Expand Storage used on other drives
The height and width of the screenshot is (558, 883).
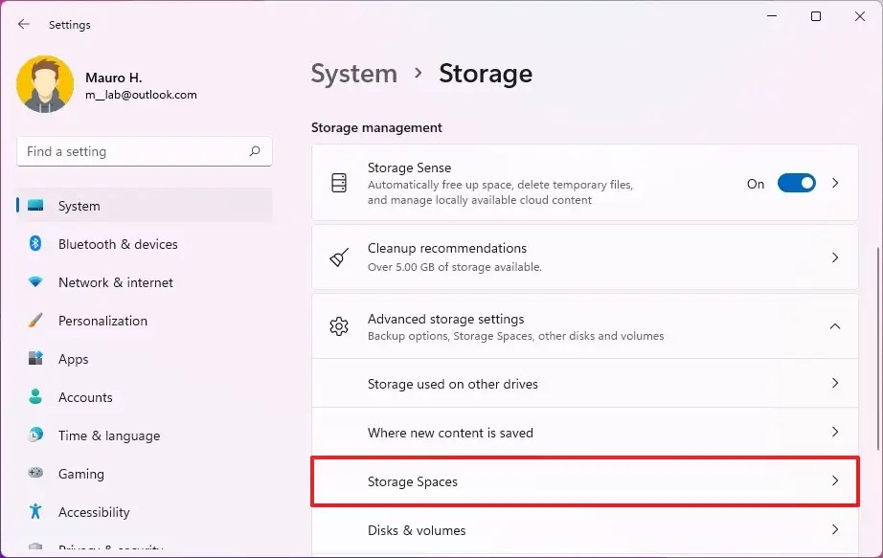pos(834,384)
